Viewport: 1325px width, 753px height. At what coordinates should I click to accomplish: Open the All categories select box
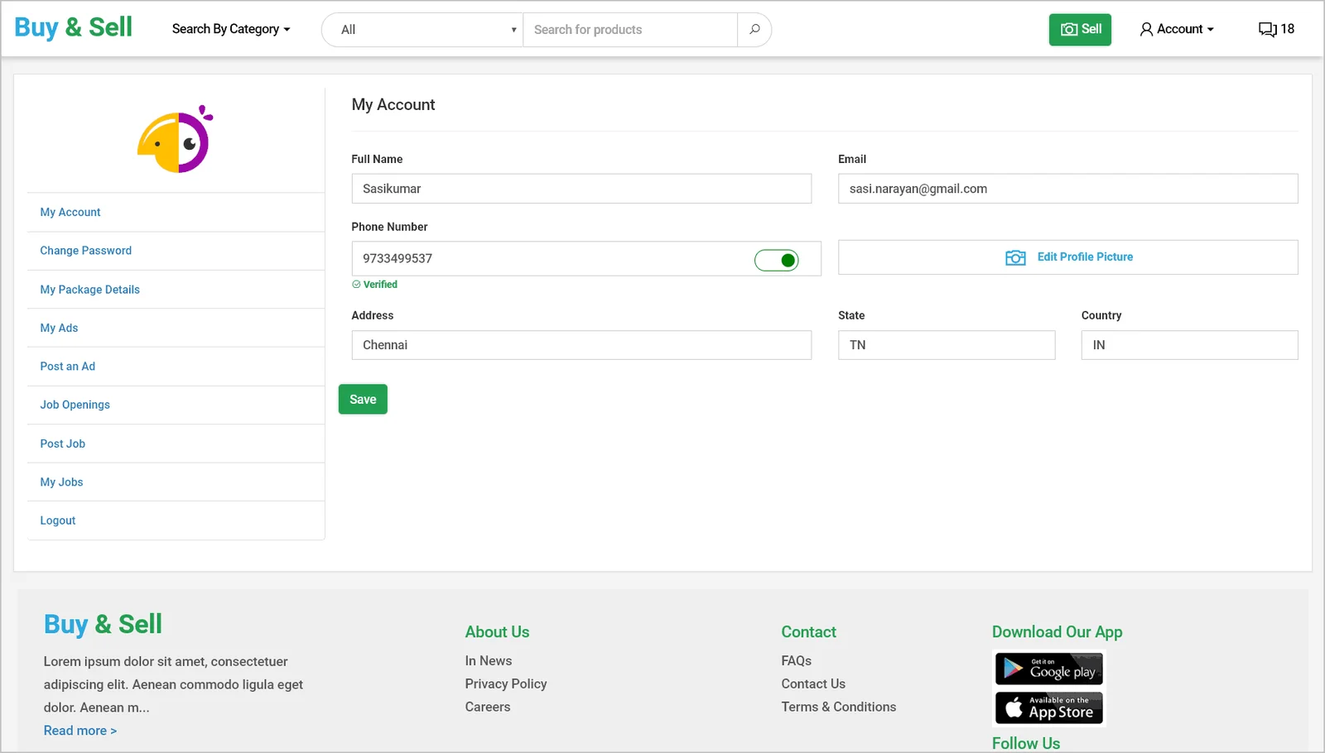pos(422,30)
